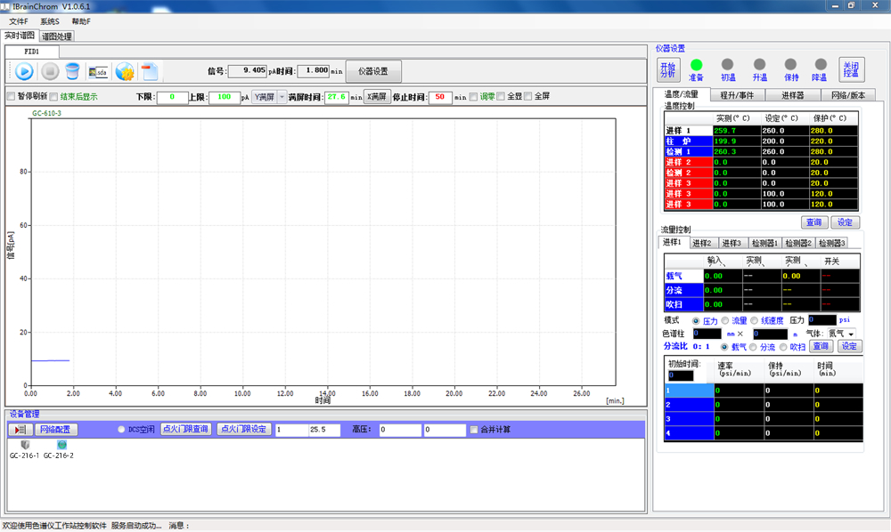The image size is (891, 532).
Task: Click the red-arrow icon in device management bar
Action: 20,430
